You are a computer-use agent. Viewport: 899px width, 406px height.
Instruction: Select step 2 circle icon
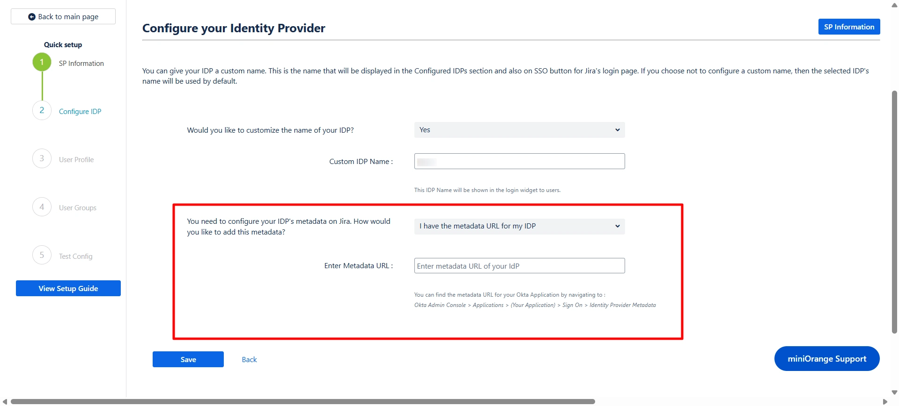(42, 111)
